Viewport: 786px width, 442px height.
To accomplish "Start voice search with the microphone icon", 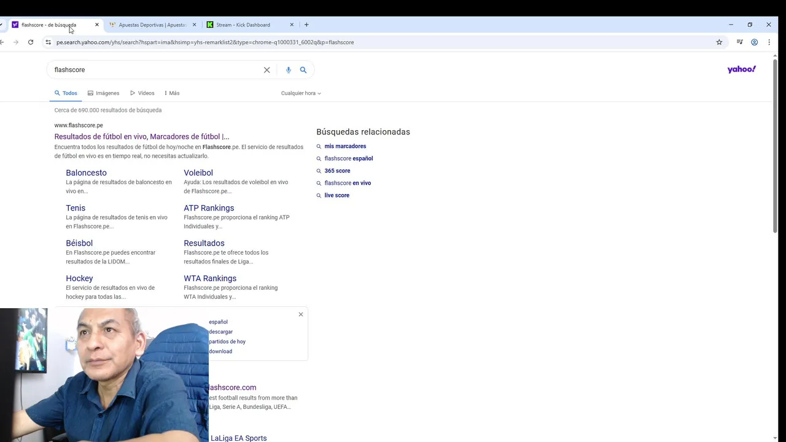I will [289, 70].
